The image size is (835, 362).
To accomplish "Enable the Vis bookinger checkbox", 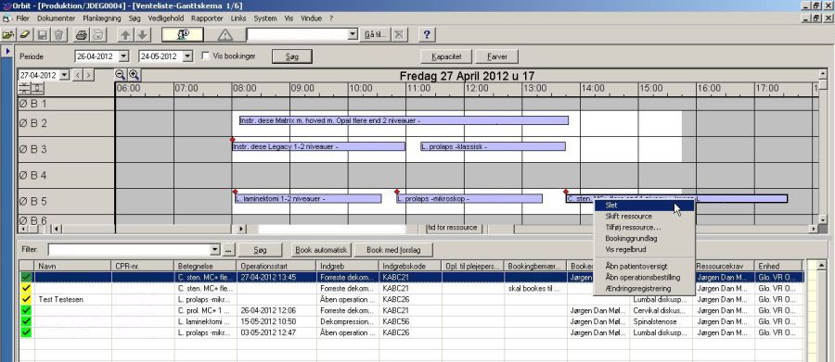I will tap(206, 56).
